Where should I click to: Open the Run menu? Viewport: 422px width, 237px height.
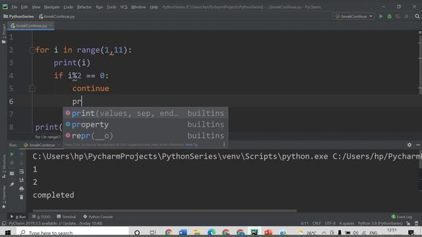coord(100,7)
